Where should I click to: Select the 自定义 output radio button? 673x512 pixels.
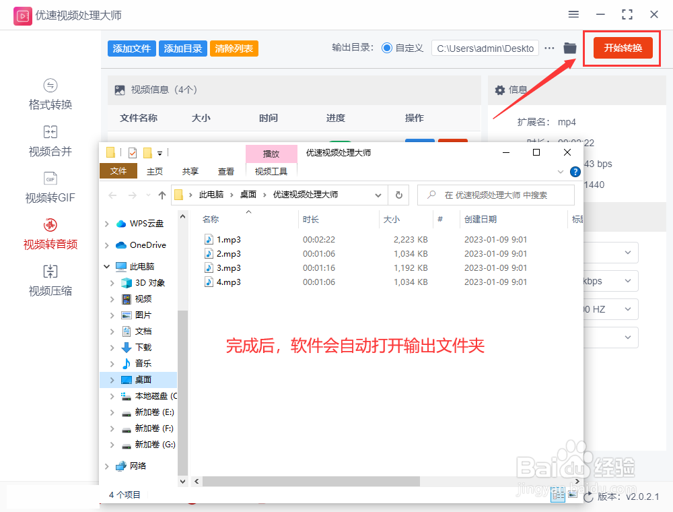click(x=387, y=48)
